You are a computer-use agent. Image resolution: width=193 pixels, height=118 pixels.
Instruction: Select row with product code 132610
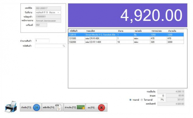tap(126, 35)
